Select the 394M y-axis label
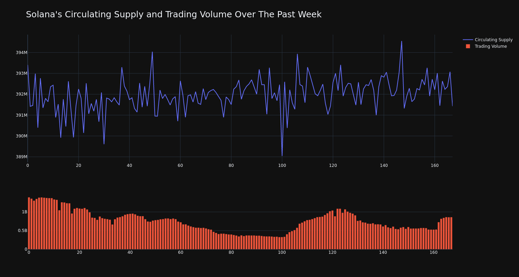This screenshot has height=277, width=519. (21, 53)
